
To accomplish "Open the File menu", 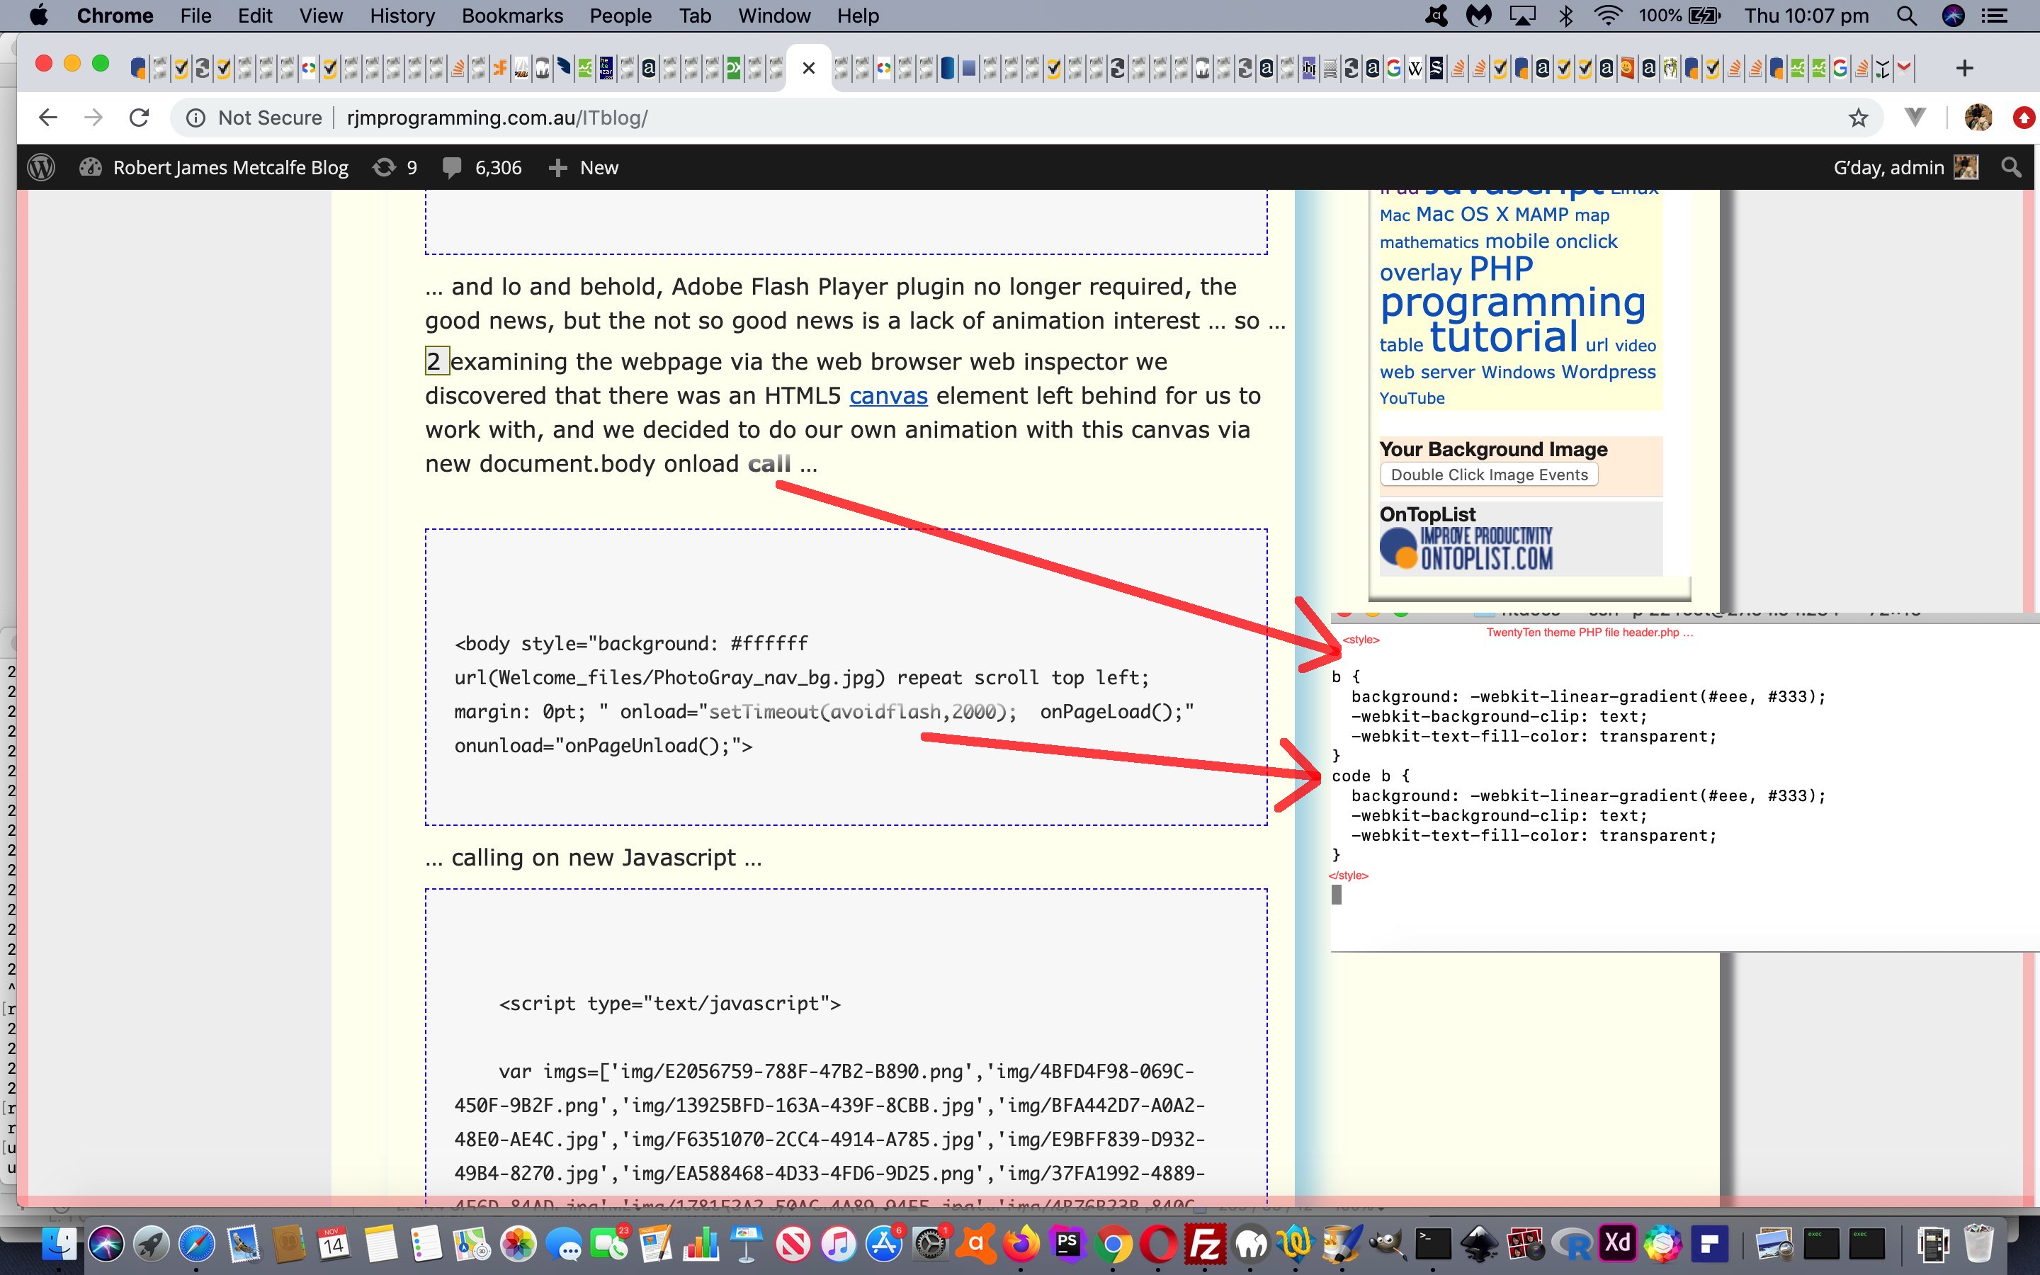I will point(195,16).
